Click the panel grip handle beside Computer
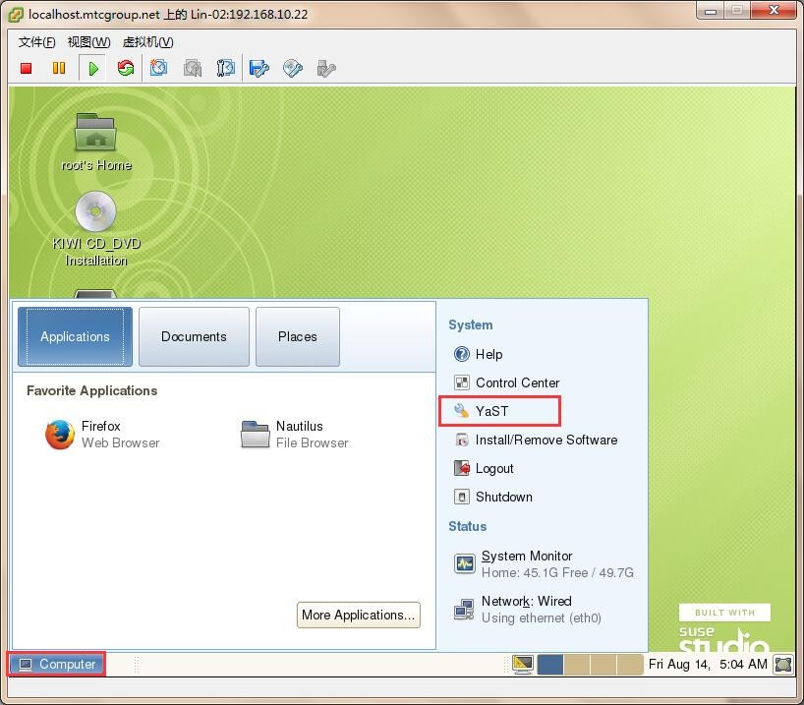This screenshot has height=705, width=804. click(x=137, y=665)
